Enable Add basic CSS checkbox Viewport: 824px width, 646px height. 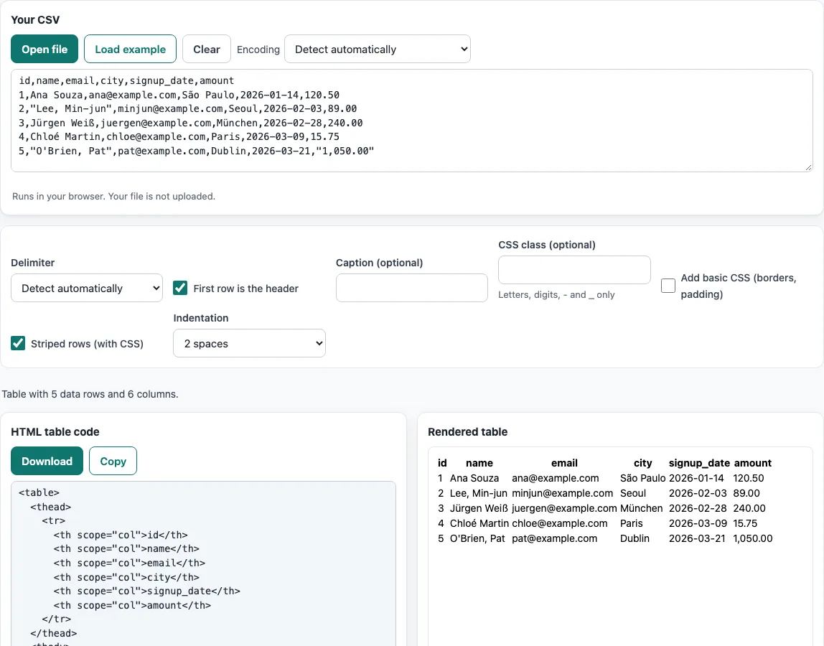(x=668, y=286)
